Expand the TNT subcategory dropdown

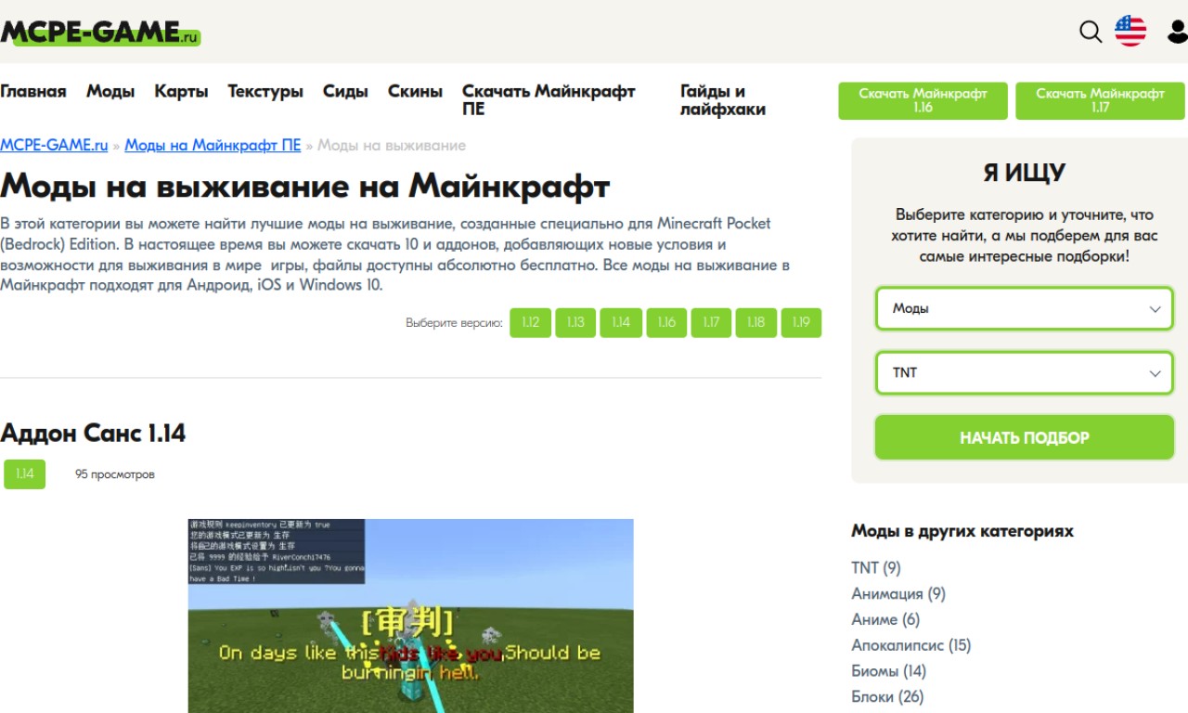[1025, 372]
